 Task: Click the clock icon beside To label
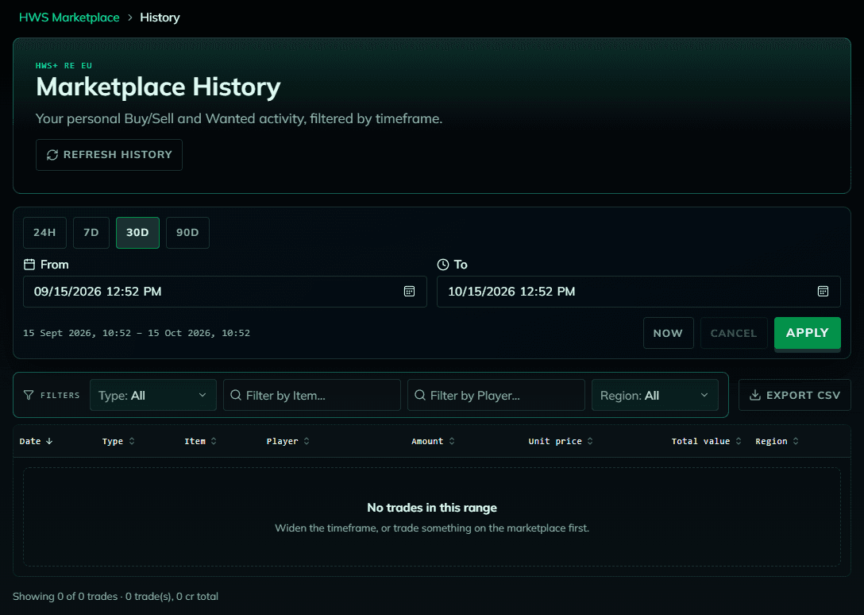click(443, 265)
